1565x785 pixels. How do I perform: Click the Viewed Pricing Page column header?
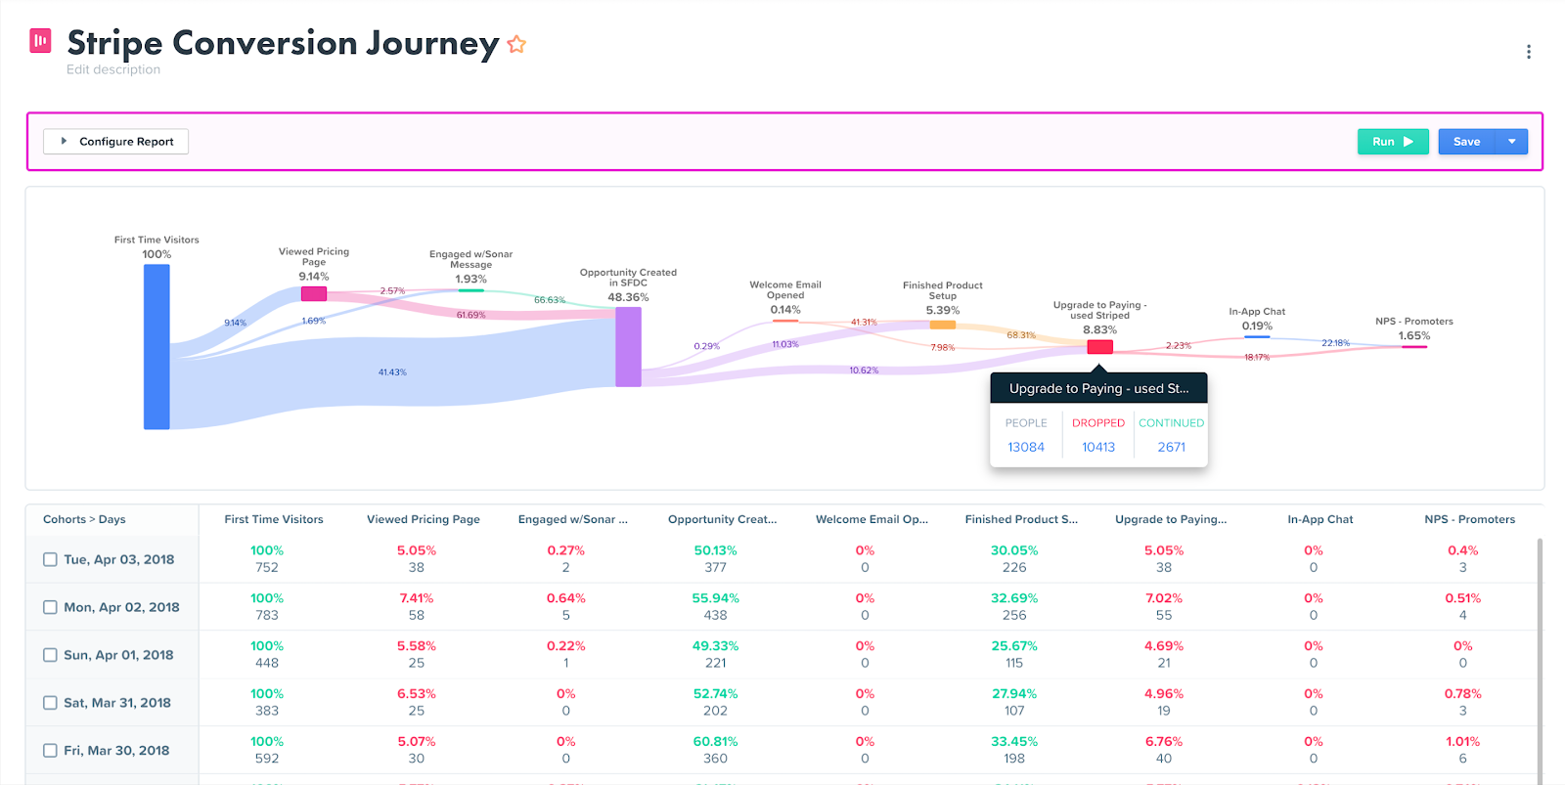(424, 519)
